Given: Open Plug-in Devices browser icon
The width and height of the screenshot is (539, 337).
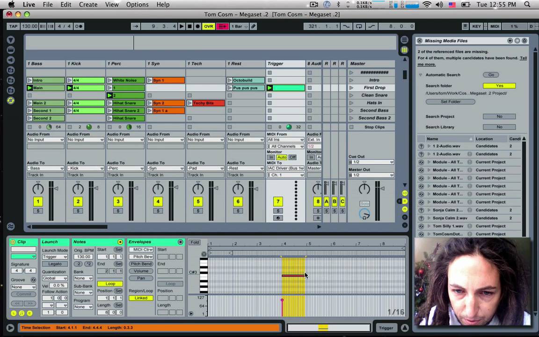Looking at the screenshot, I should (x=11, y=60).
